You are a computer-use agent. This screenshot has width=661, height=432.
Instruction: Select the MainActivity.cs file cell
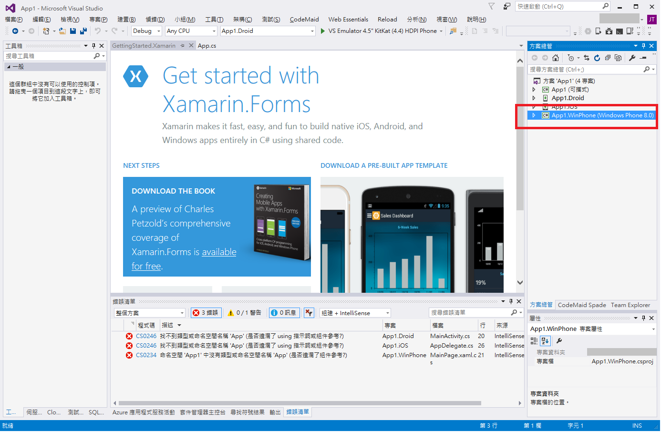coord(450,336)
